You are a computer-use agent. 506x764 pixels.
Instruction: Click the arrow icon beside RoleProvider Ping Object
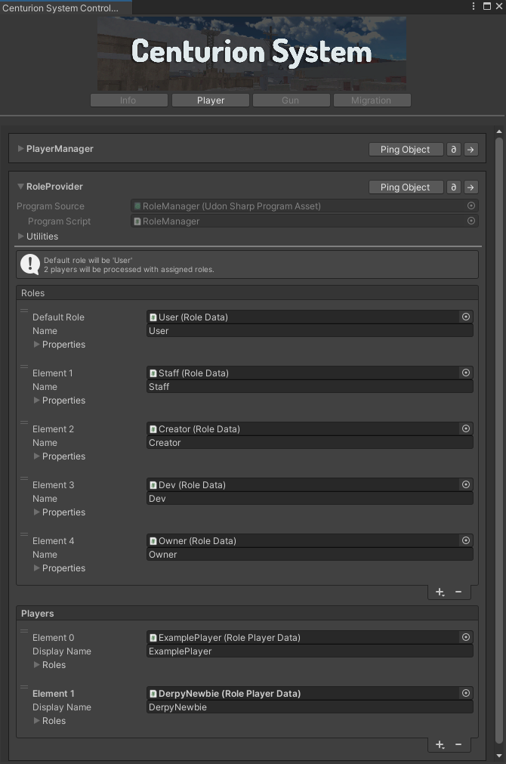[x=470, y=187]
